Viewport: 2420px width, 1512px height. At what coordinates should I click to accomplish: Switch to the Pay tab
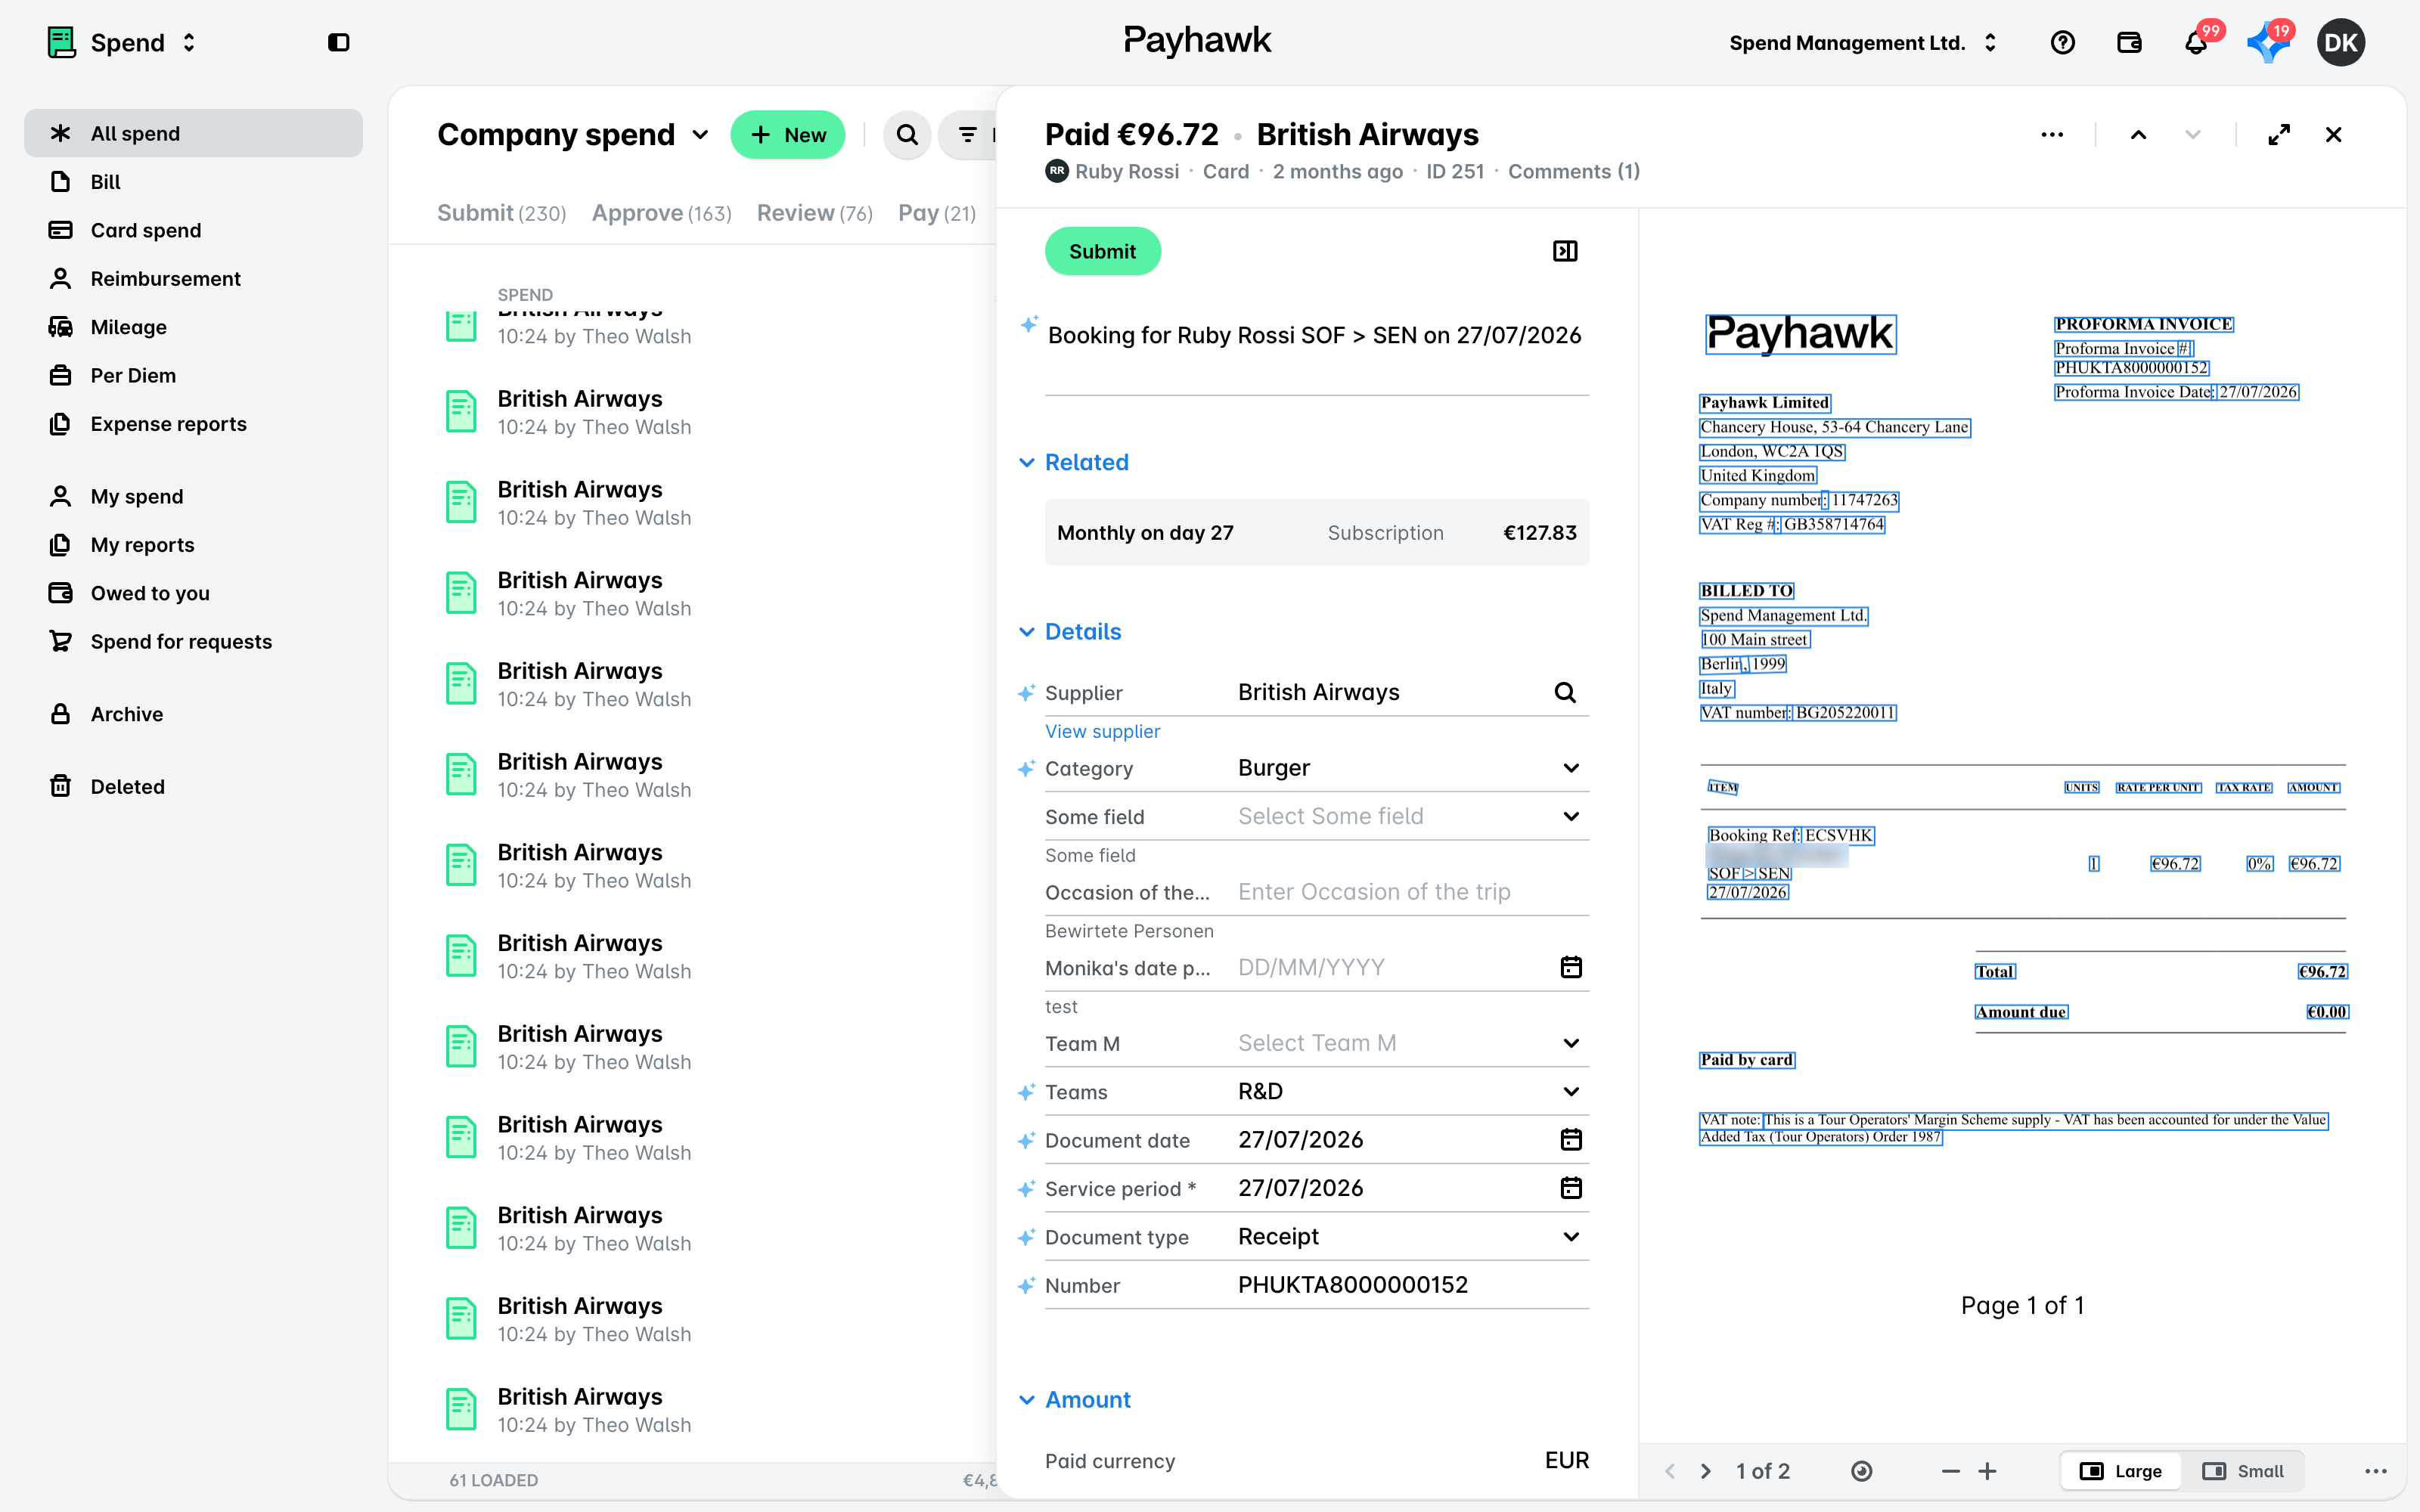pos(936,213)
